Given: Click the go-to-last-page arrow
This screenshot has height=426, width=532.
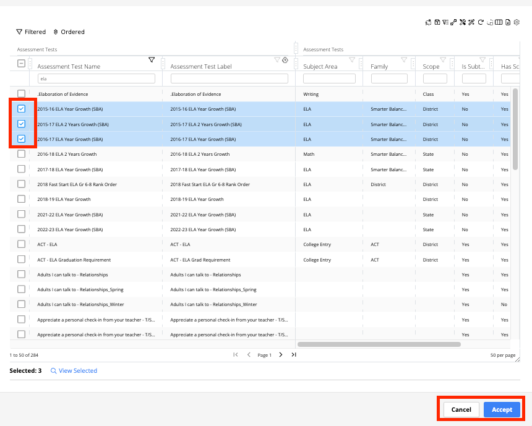Looking at the screenshot, I should [x=294, y=354].
